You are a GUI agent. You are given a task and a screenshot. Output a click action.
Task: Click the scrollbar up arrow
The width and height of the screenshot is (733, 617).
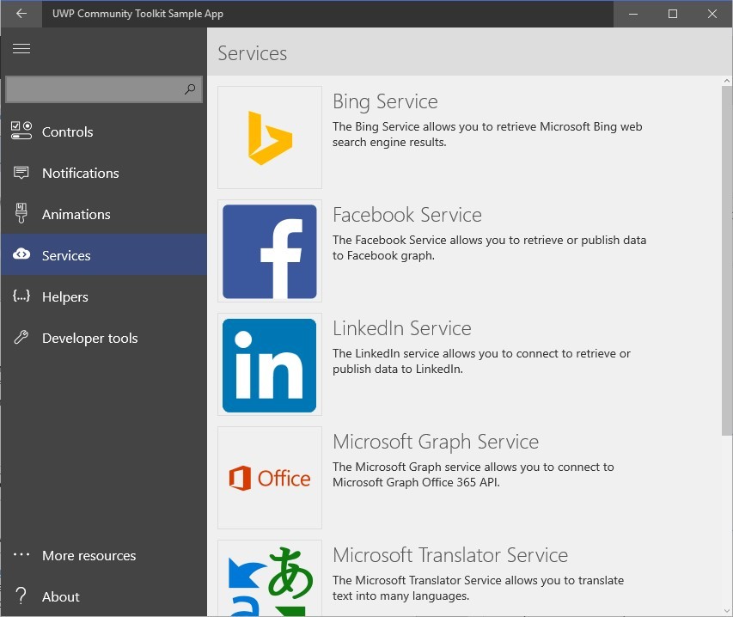[x=727, y=81]
